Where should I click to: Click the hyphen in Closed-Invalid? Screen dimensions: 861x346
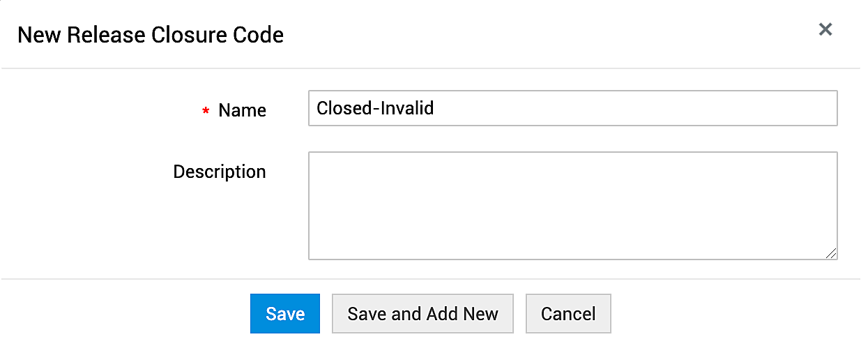375,109
